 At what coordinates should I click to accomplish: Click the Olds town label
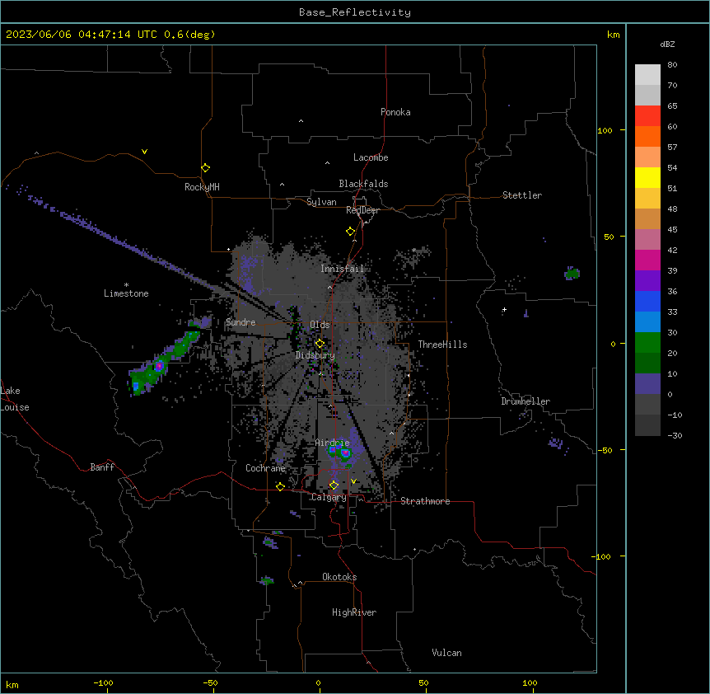320,325
